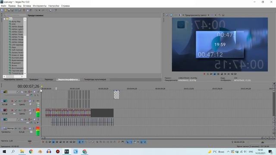This screenshot has height=155, width=276.
Task: Switch to Генераторы мультимедиа tab
Action: pos(95,79)
